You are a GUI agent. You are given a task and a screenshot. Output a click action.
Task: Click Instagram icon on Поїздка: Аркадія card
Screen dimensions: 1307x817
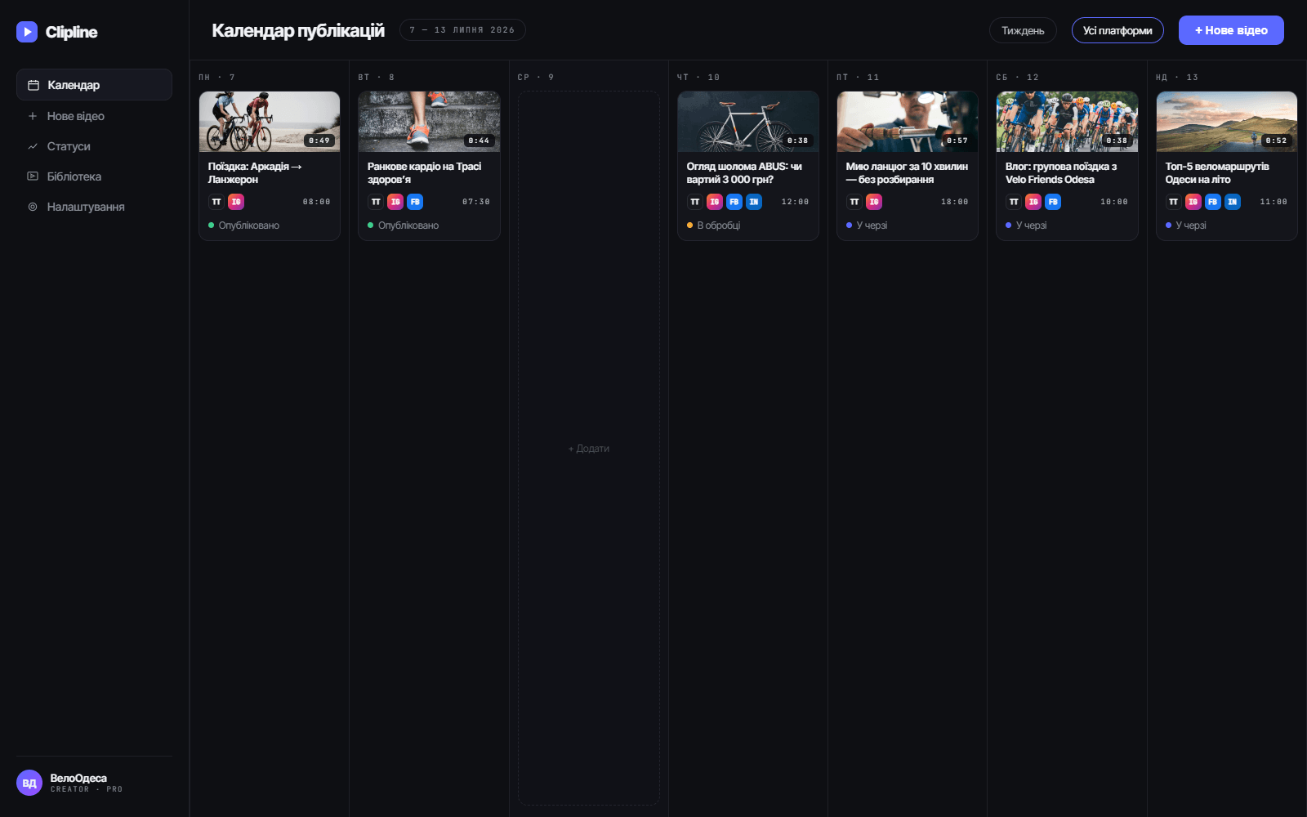pos(236,202)
